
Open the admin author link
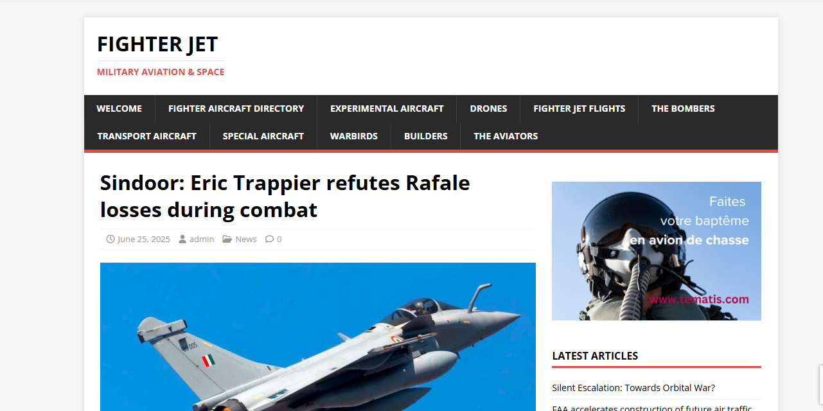(x=202, y=239)
